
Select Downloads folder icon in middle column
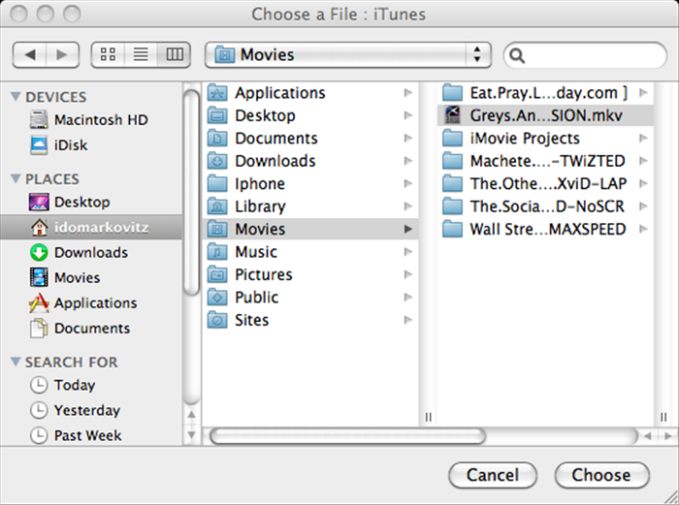(x=217, y=161)
